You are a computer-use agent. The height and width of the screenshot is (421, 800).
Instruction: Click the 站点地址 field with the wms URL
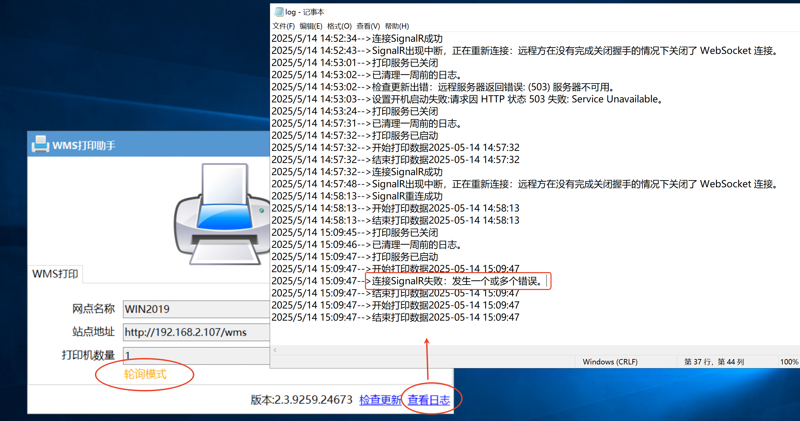pyautogui.click(x=197, y=332)
